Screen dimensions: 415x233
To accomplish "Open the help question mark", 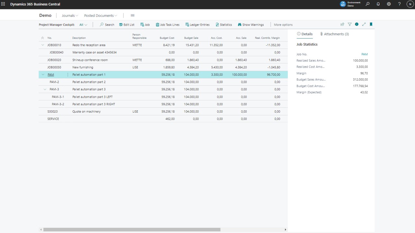I will (399, 4).
